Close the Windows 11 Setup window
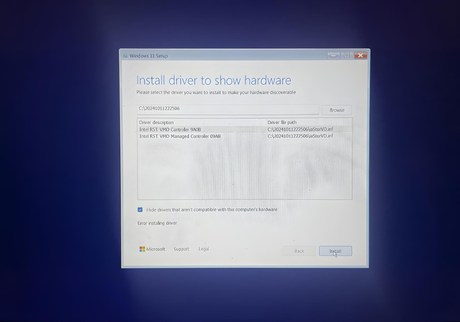Screen dimensions: 460x322 click(x=361, y=55)
